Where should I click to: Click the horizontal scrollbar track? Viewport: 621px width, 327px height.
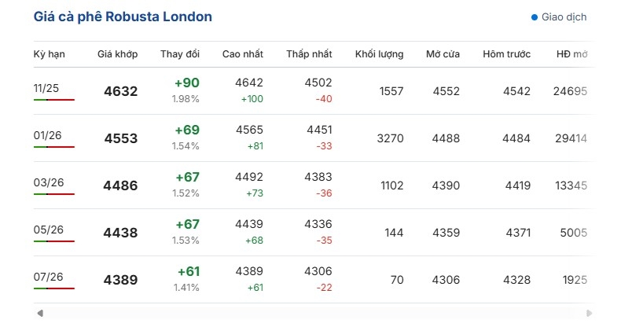point(313,314)
